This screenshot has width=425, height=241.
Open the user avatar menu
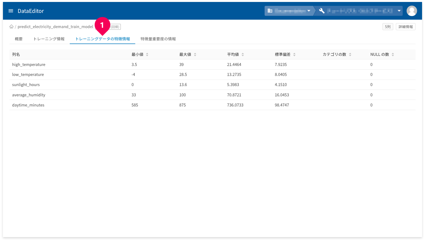(412, 11)
